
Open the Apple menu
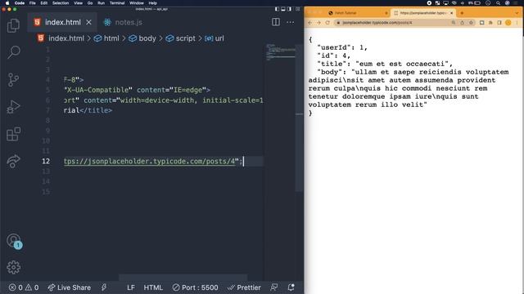tap(7, 3)
